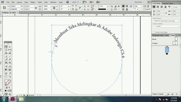Image resolution: width=181 pixels, height=102 pixels.
Task: Select the Type on a Path tool
Action: pyautogui.click(x=6, y=57)
